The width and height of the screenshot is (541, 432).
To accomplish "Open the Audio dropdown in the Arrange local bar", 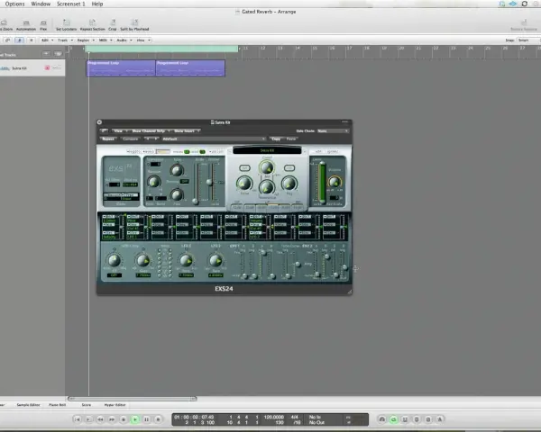I will 124,40.
